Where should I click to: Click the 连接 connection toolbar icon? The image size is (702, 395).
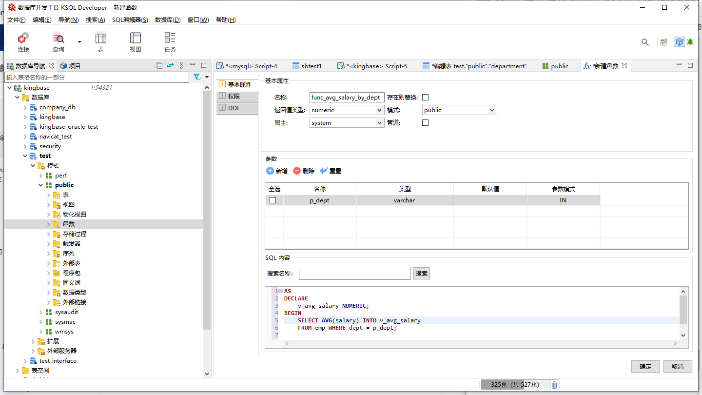click(x=23, y=38)
